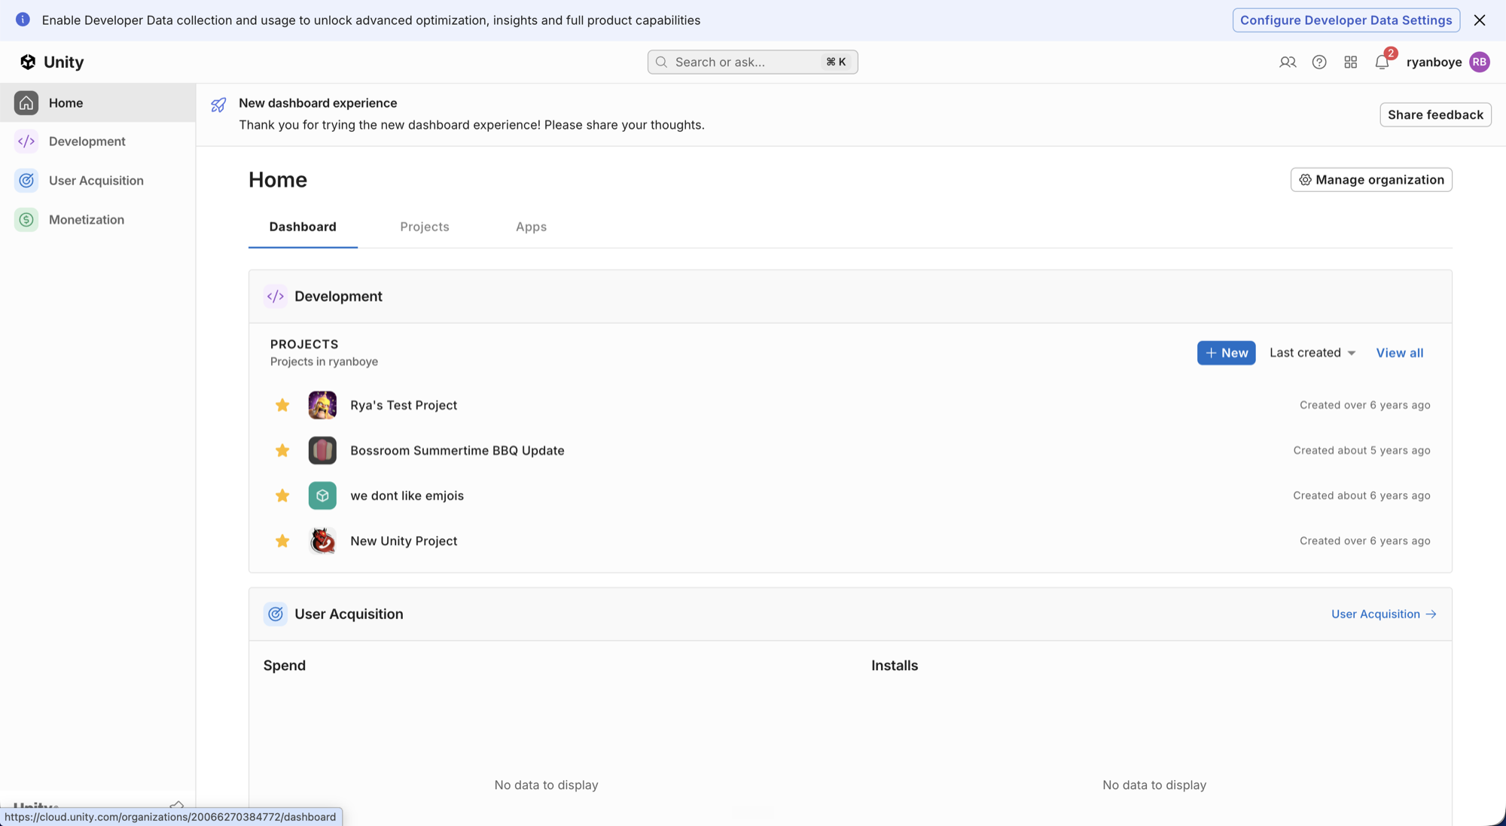Select Home in the sidebar
Viewport: 1506px width, 826px height.
click(x=98, y=102)
